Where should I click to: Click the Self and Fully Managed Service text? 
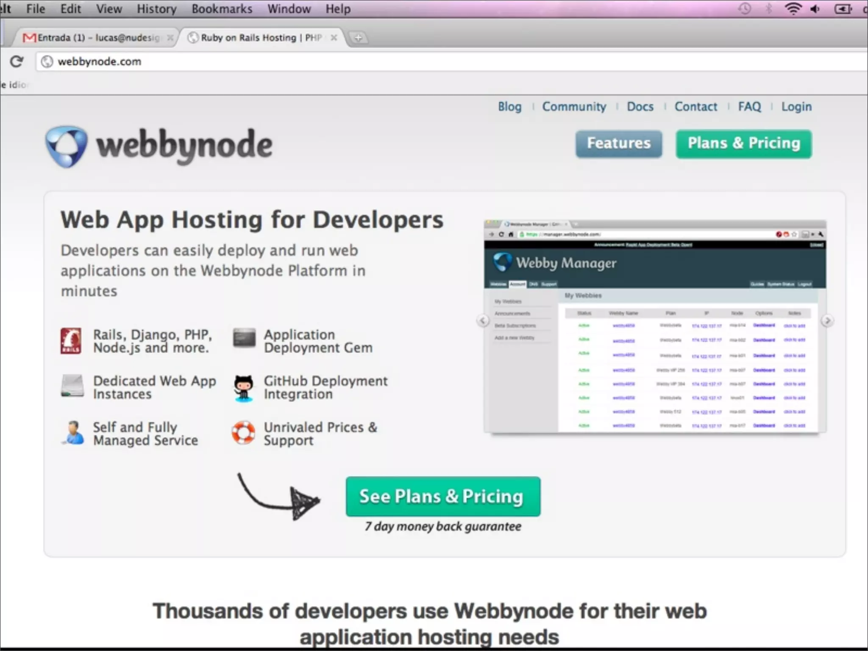pos(145,434)
